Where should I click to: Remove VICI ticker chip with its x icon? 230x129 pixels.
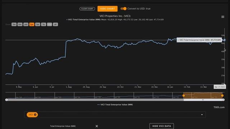[35, 115]
